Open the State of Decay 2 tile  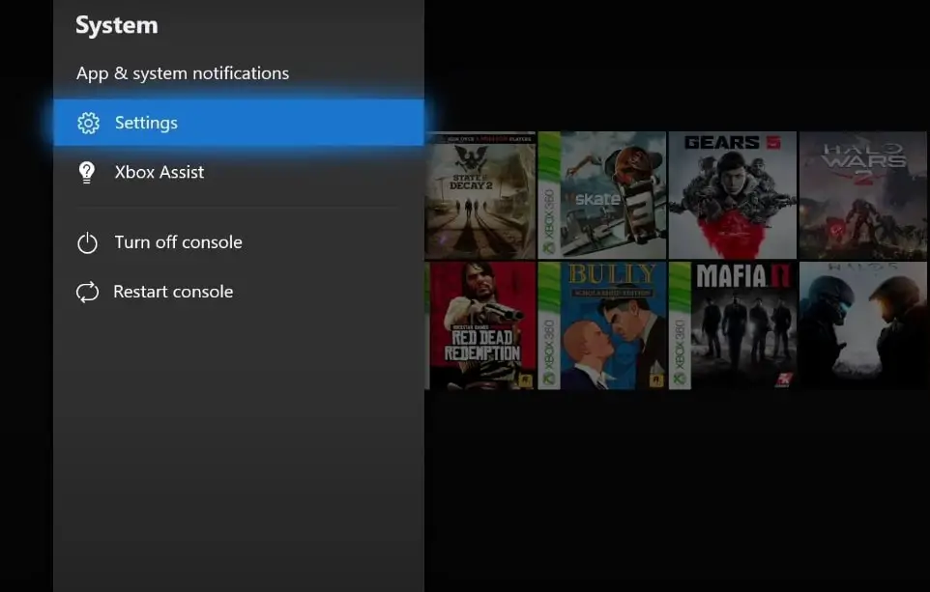pos(480,195)
